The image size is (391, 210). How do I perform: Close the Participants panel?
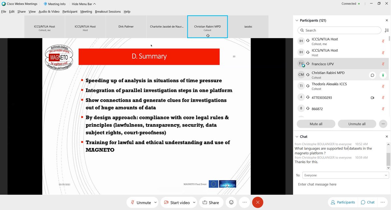[x=387, y=20]
